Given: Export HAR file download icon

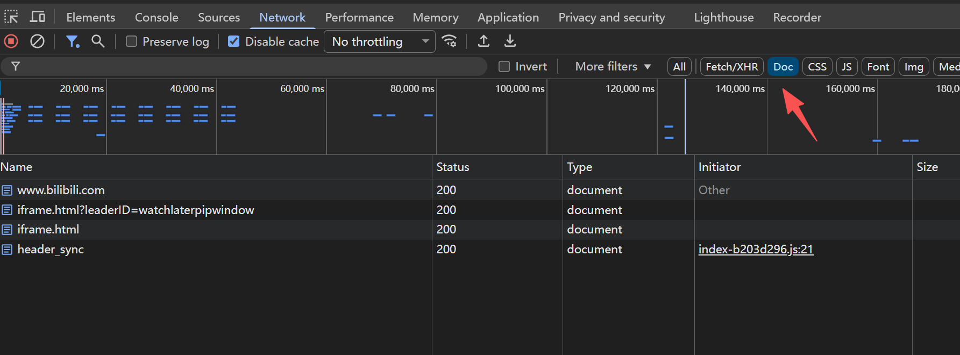Looking at the screenshot, I should tap(510, 41).
